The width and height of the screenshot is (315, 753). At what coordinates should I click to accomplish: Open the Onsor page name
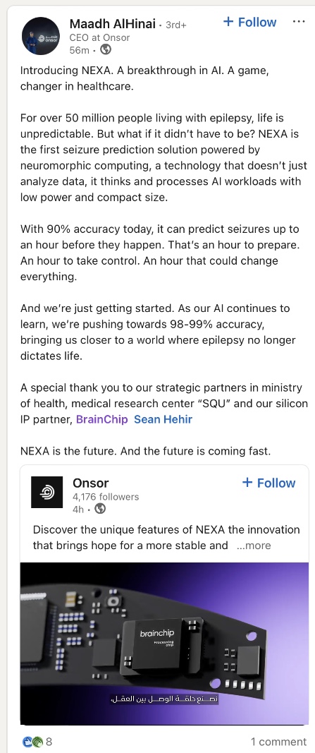tap(91, 483)
